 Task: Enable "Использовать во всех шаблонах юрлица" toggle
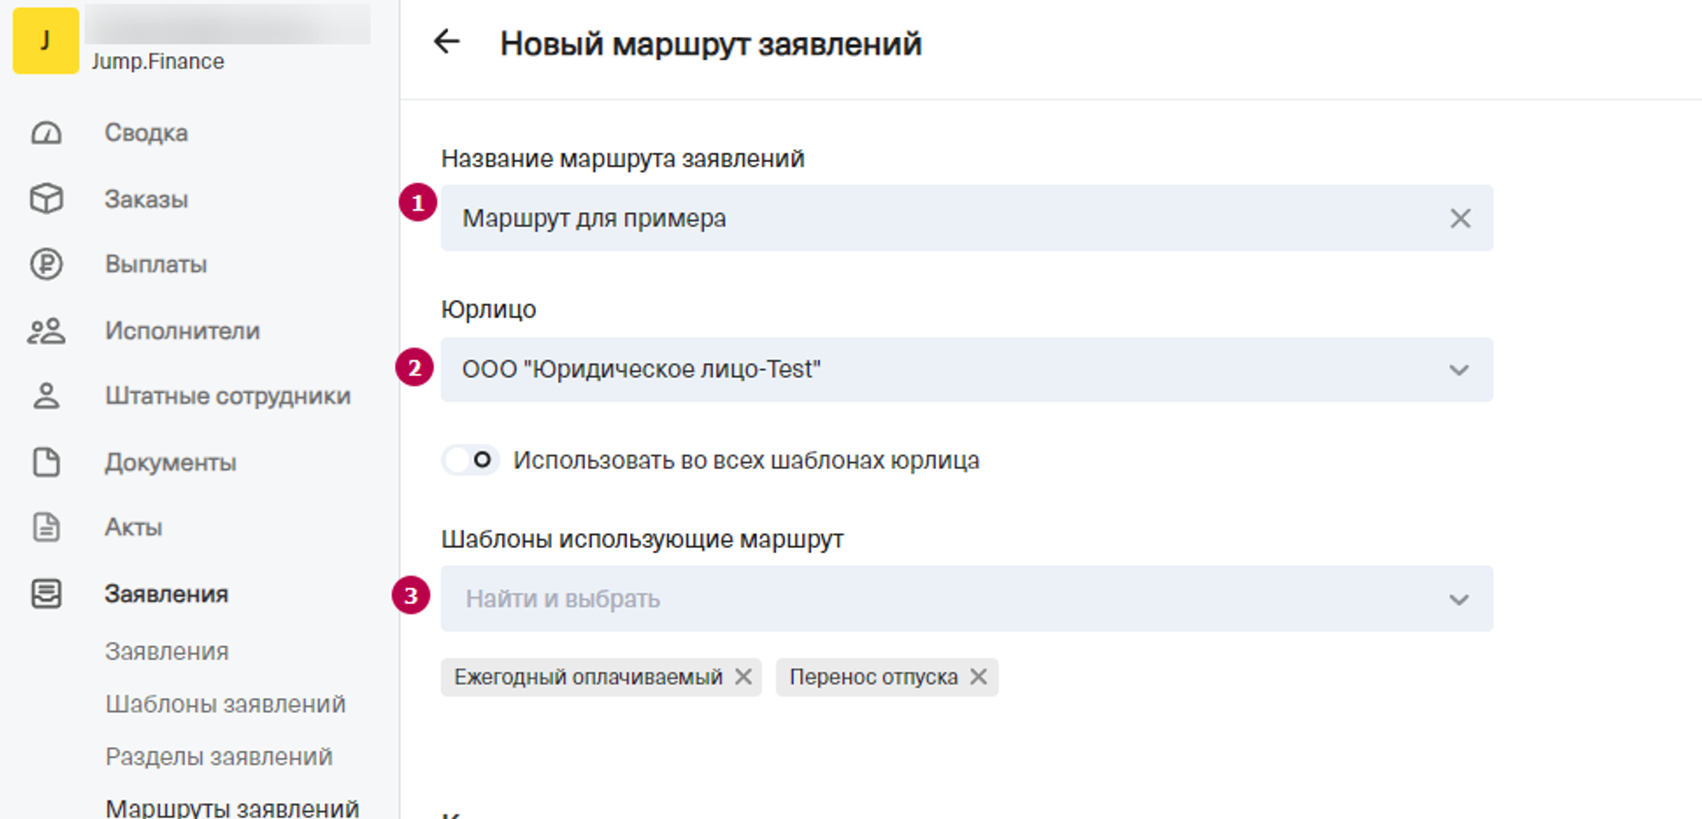[470, 459]
